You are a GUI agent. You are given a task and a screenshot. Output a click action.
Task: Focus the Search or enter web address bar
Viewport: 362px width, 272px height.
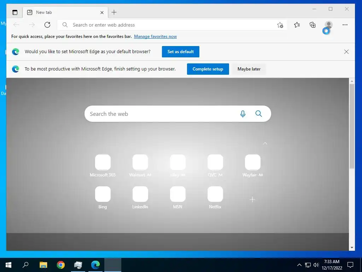[172, 25]
